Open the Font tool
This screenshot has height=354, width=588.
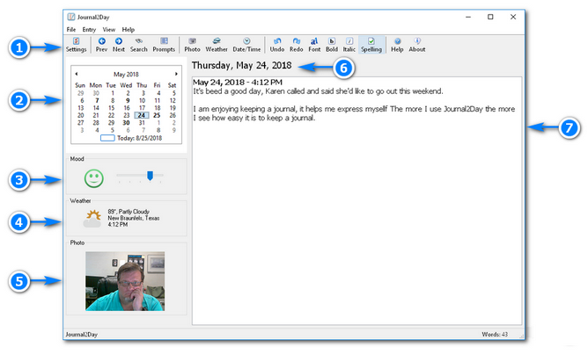(x=314, y=45)
